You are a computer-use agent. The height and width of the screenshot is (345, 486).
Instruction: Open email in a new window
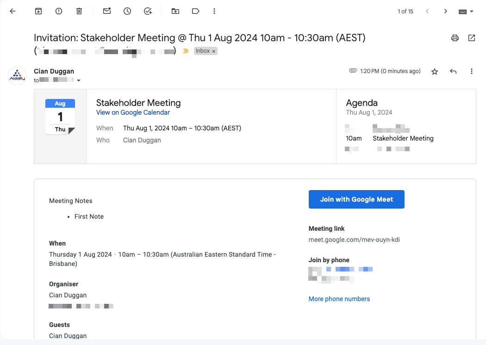pos(472,38)
